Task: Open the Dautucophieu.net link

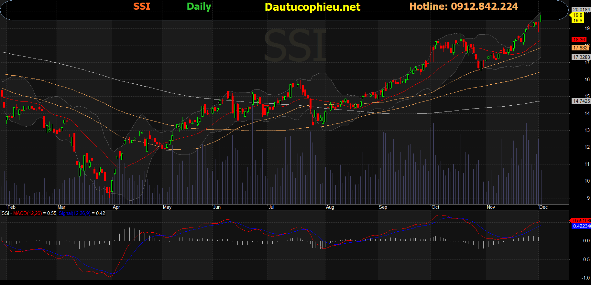Action: (312, 7)
